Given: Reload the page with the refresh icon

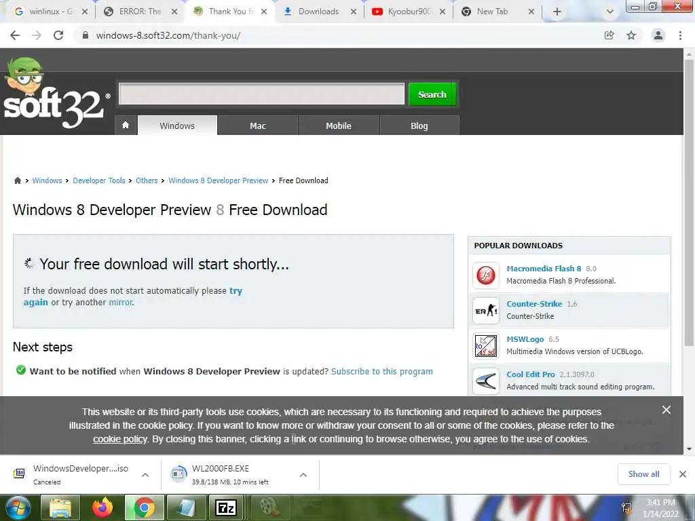Looking at the screenshot, I should [58, 35].
